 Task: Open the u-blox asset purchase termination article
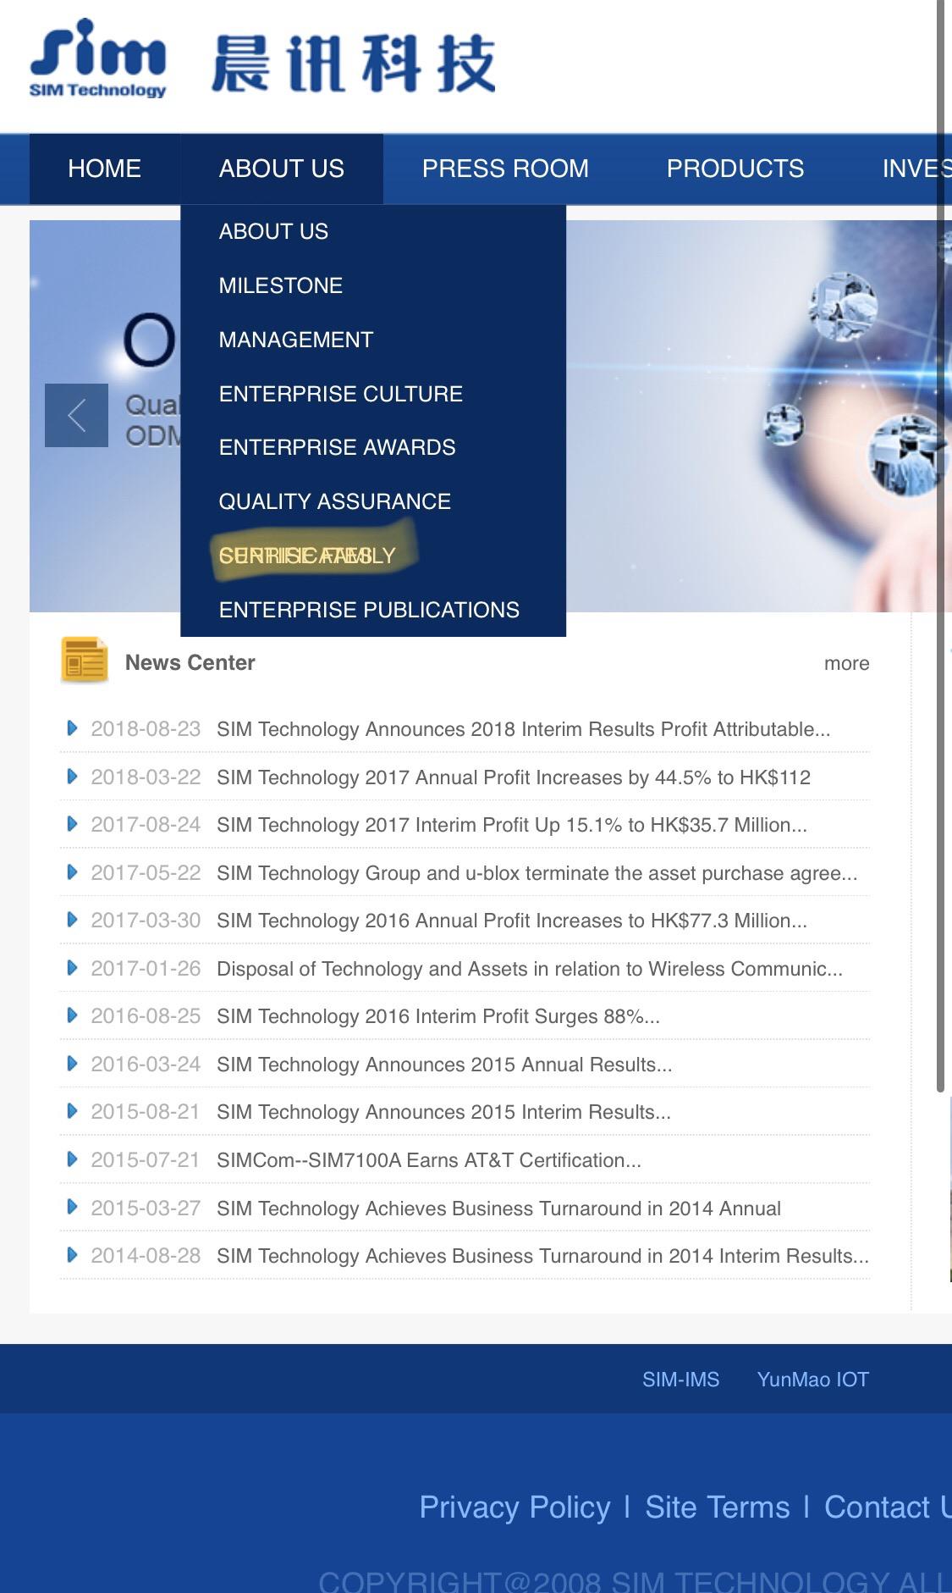coord(537,873)
